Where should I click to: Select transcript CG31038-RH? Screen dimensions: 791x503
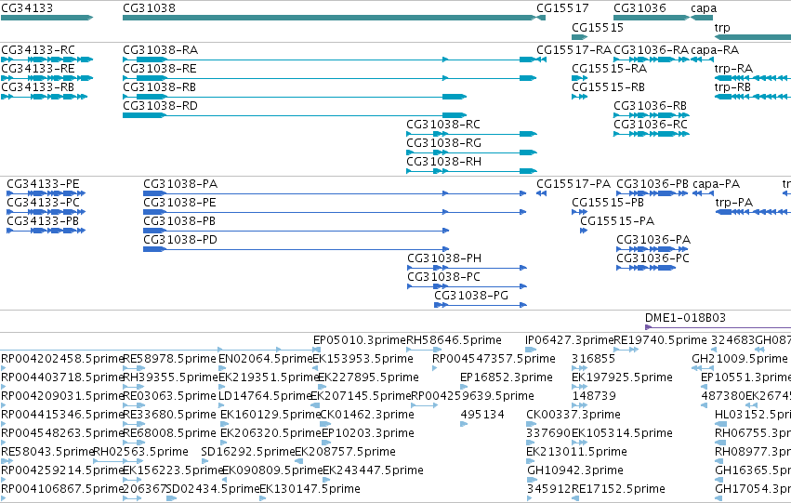(444, 162)
